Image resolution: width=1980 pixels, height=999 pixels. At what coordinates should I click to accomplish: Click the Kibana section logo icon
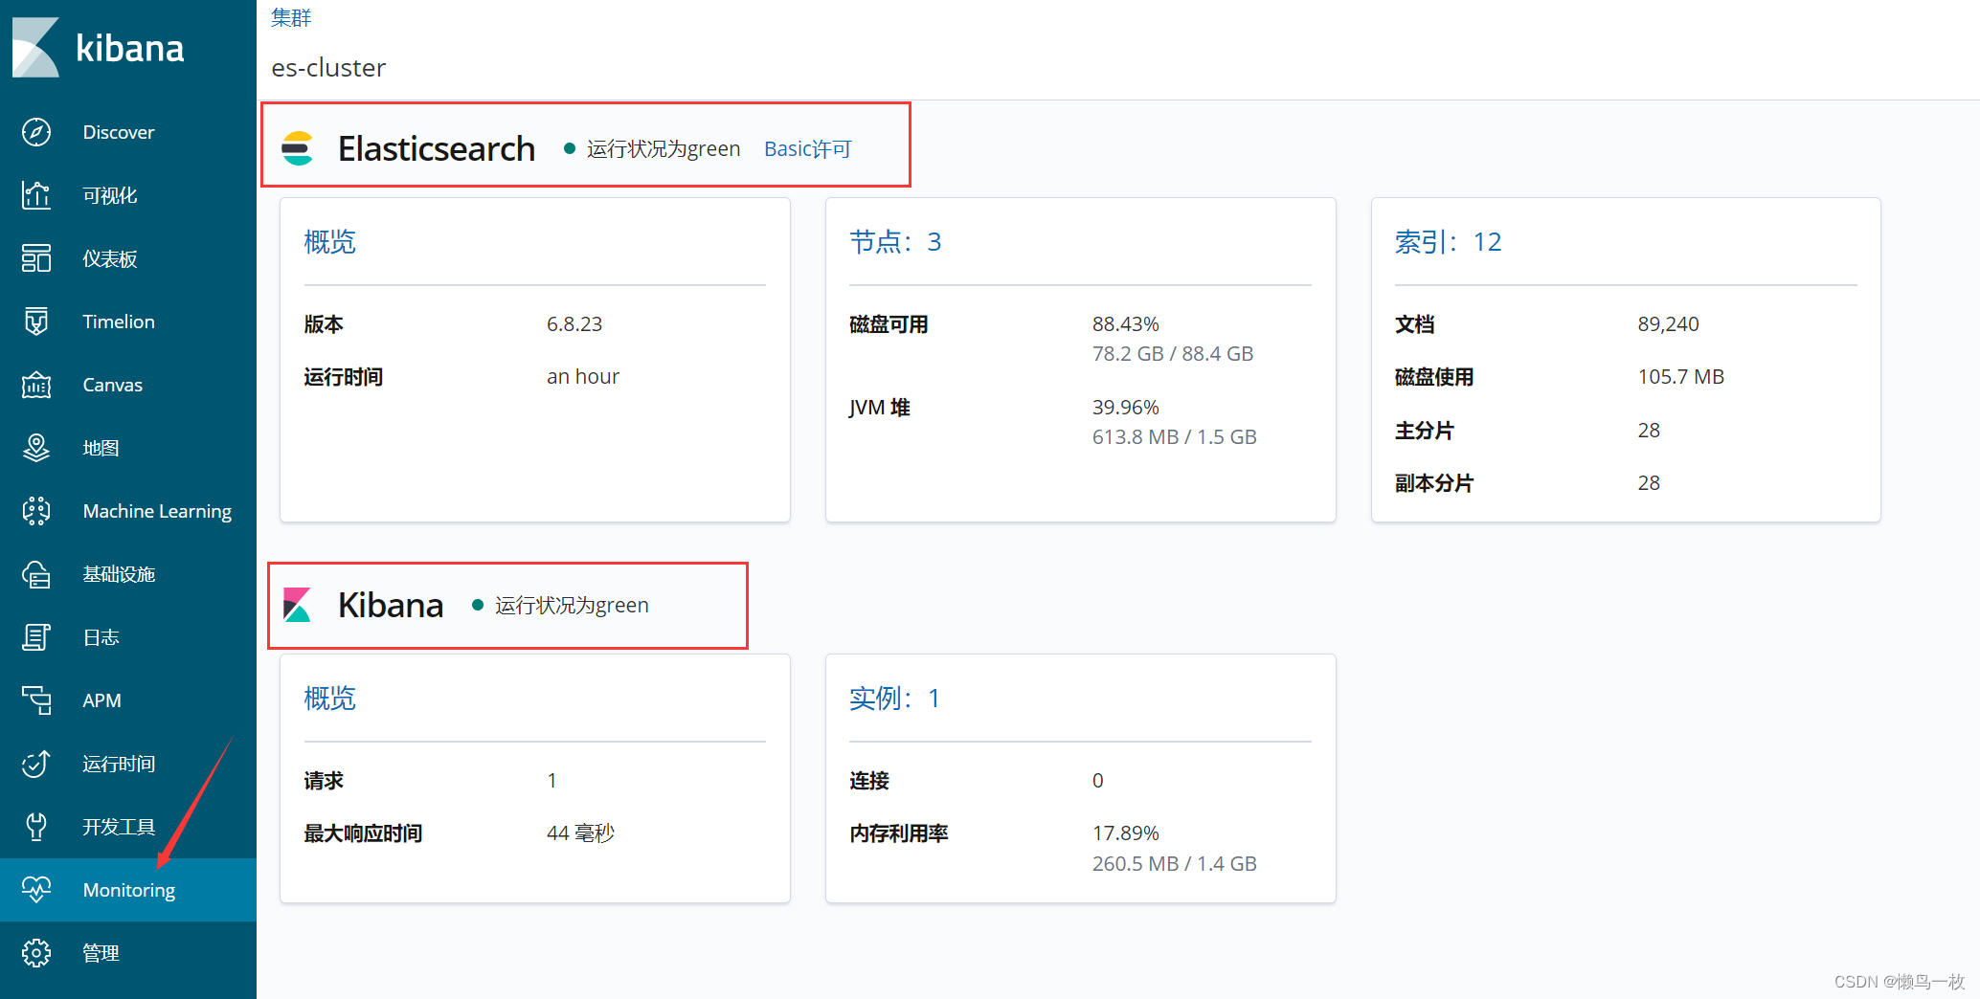pos(297,605)
